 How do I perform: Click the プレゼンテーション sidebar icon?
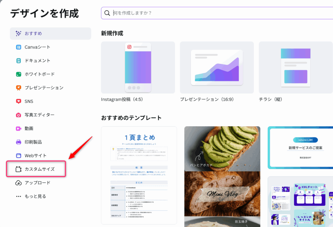pyautogui.click(x=19, y=88)
